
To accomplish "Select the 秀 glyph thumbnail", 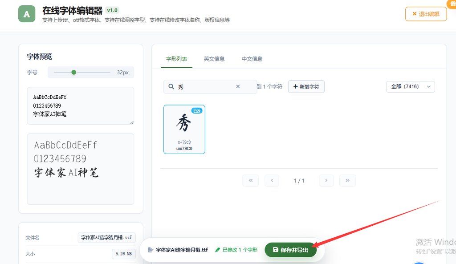I will pyautogui.click(x=184, y=129).
